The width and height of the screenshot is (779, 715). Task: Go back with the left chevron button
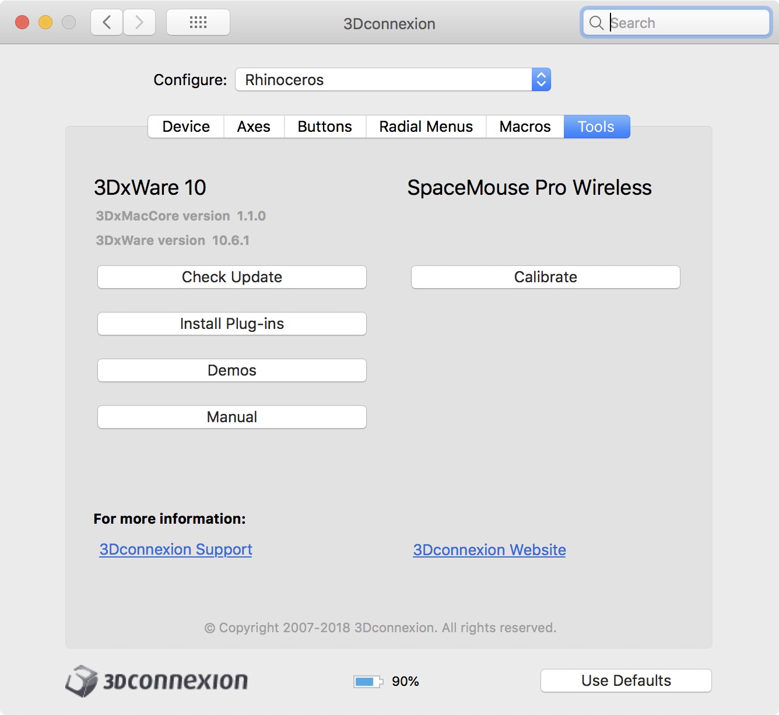pyautogui.click(x=107, y=23)
